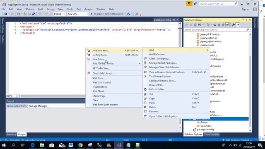
Task: Click the account icon next to Sign in
Action: point(255,10)
